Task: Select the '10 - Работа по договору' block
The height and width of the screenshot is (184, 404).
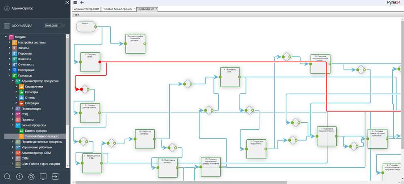Action: [x=145, y=139]
